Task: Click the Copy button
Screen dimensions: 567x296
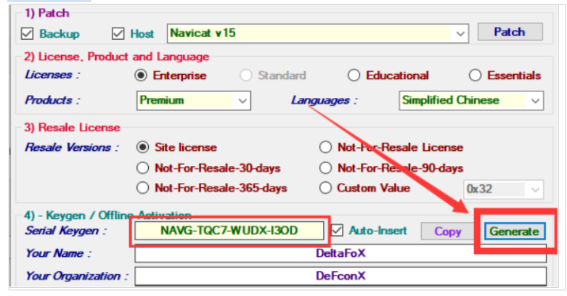Action: [x=448, y=231]
